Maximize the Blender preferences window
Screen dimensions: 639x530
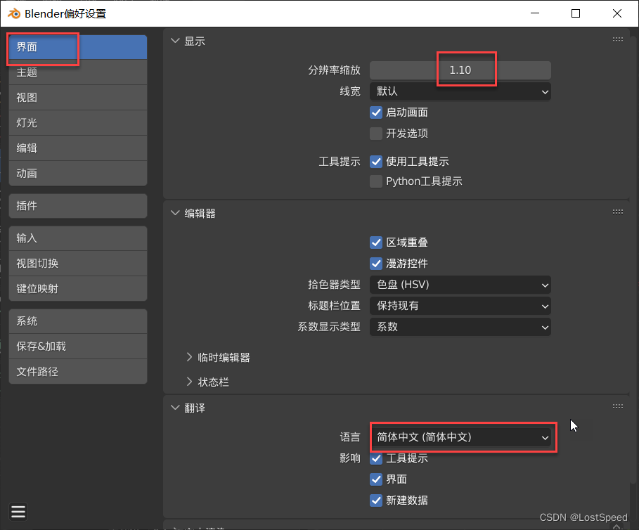(576, 13)
